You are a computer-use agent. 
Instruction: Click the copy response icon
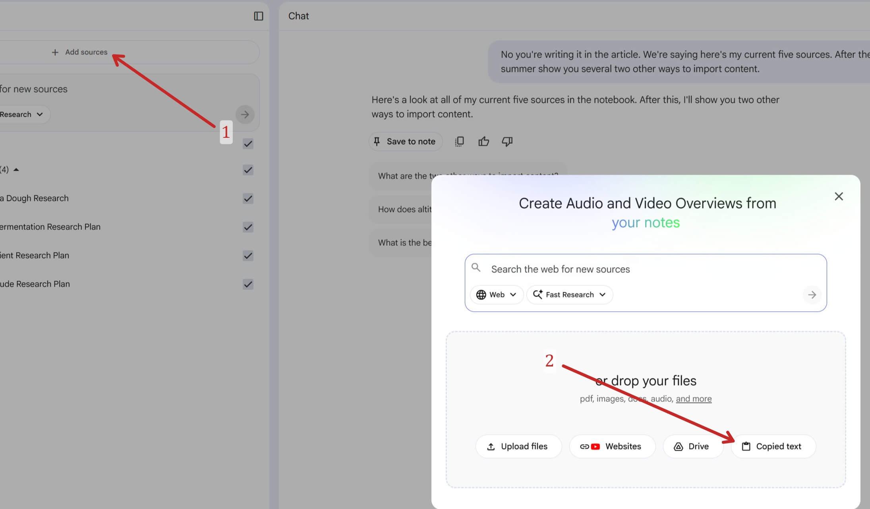tap(459, 141)
